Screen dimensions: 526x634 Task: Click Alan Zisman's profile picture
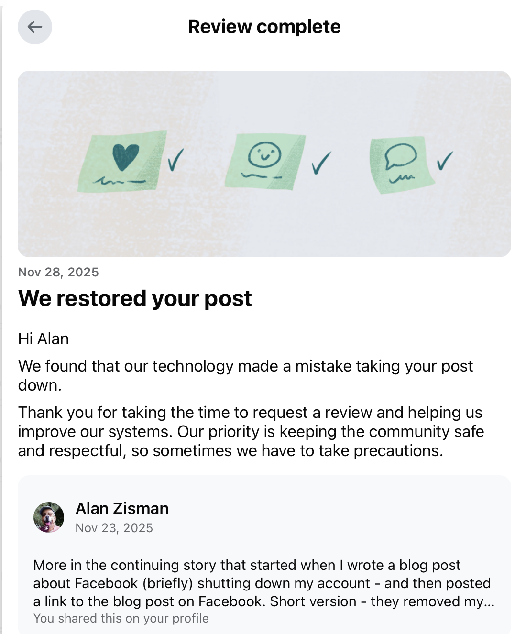tap(48, 519)
